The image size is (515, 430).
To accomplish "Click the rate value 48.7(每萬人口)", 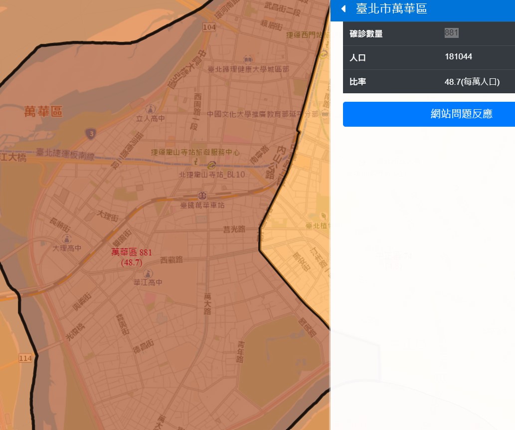I will [472, 81].
